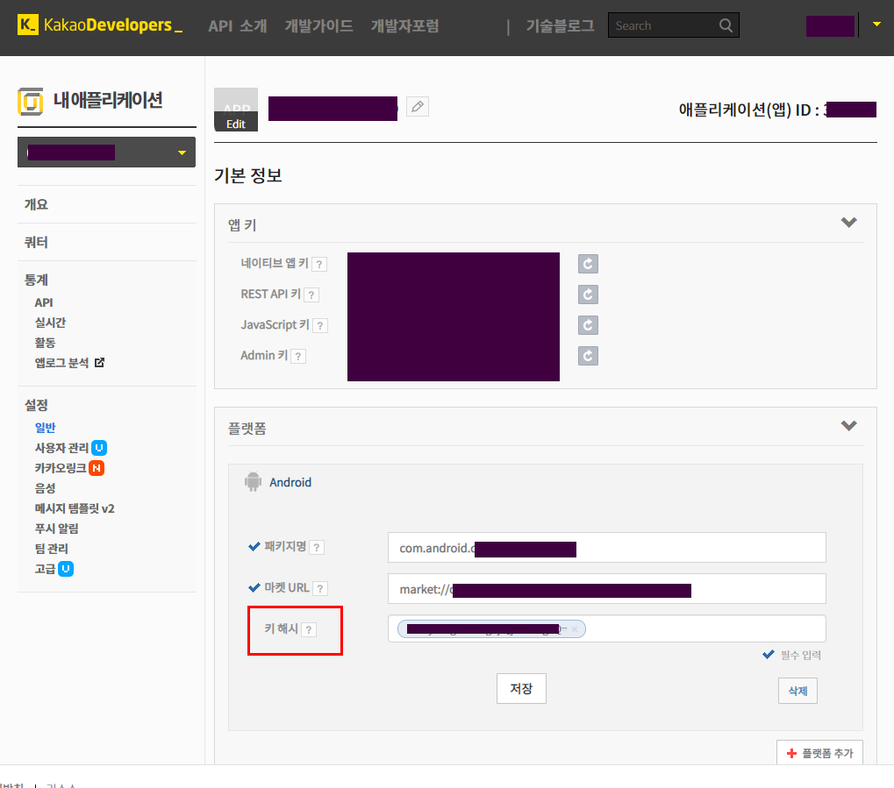Open 실시간 statistics
The image size is (894, 788).
coord(50,323)
